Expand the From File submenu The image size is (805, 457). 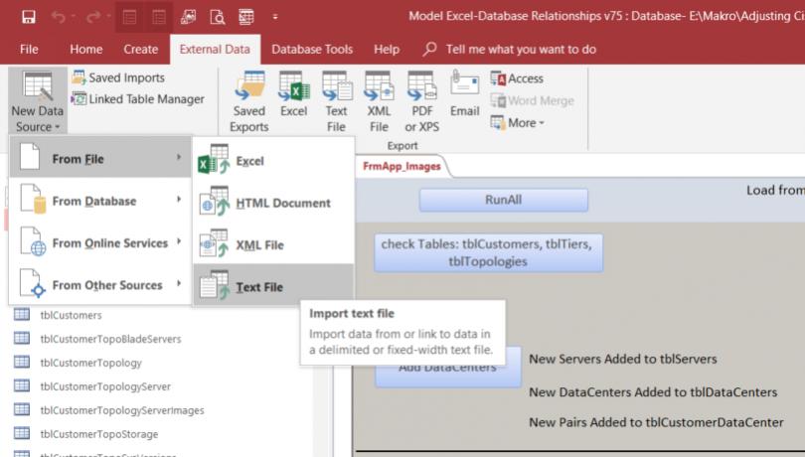100,158
